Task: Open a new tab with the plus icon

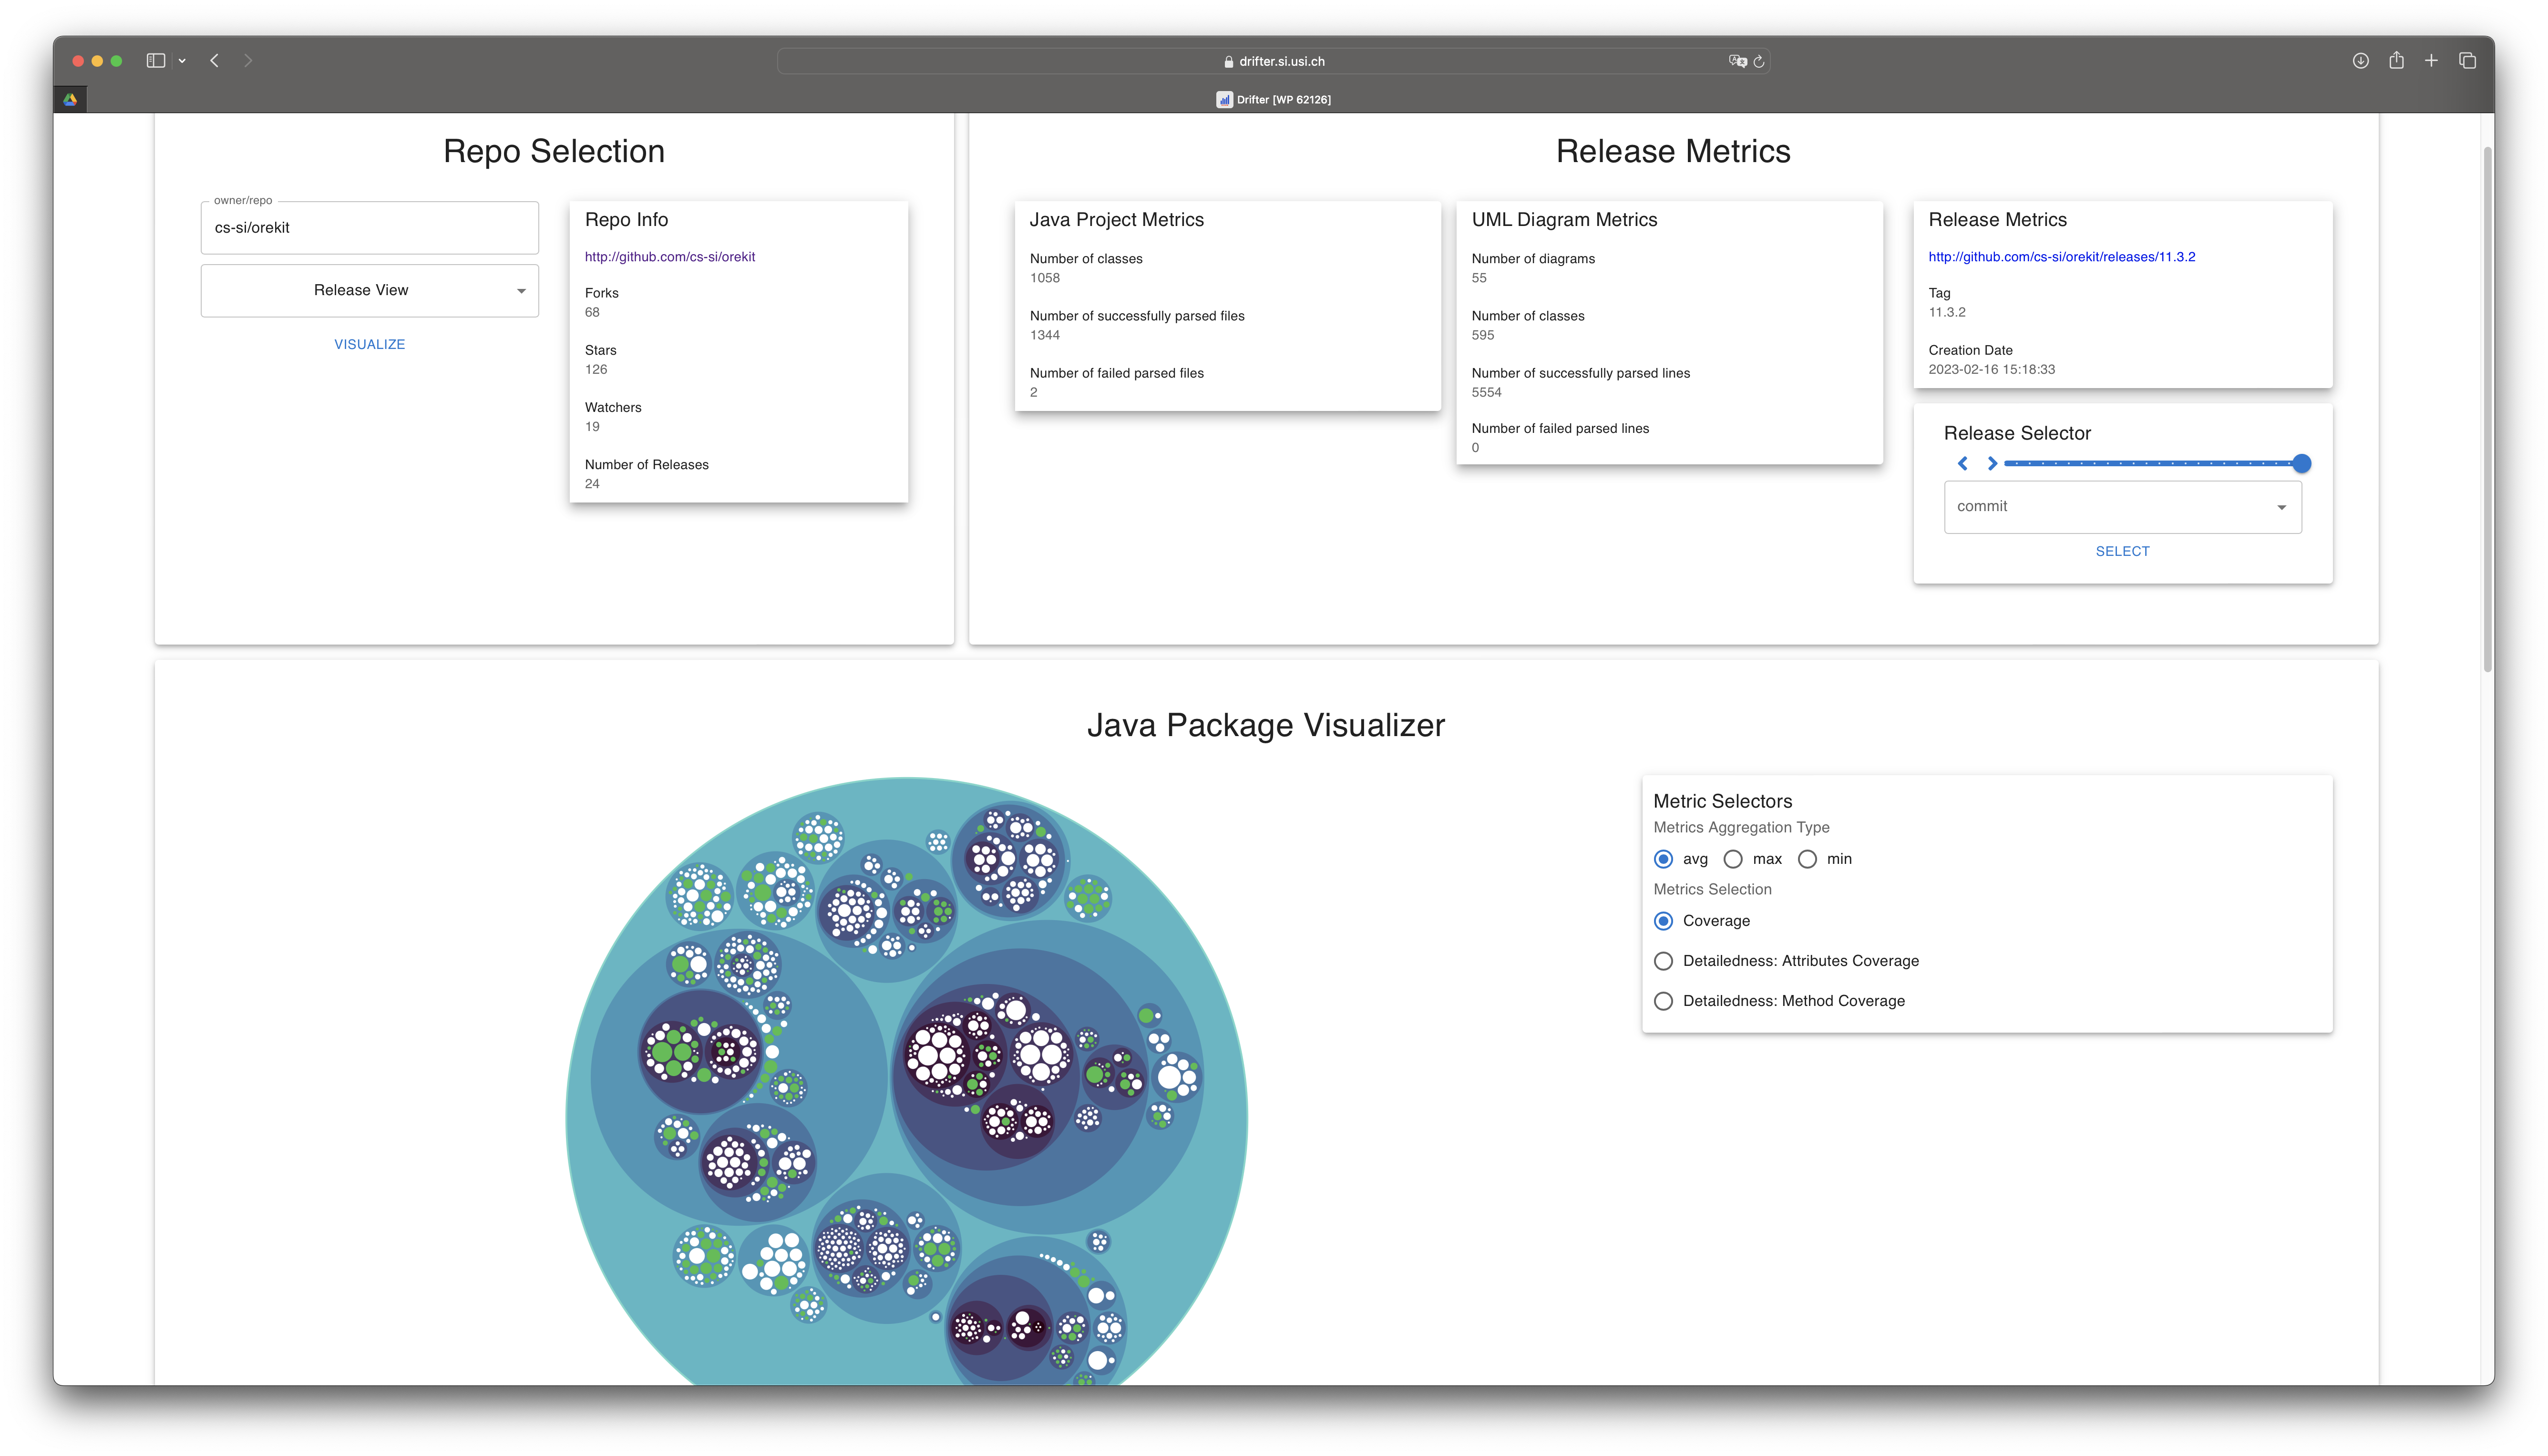Action: click(2431, 61)
